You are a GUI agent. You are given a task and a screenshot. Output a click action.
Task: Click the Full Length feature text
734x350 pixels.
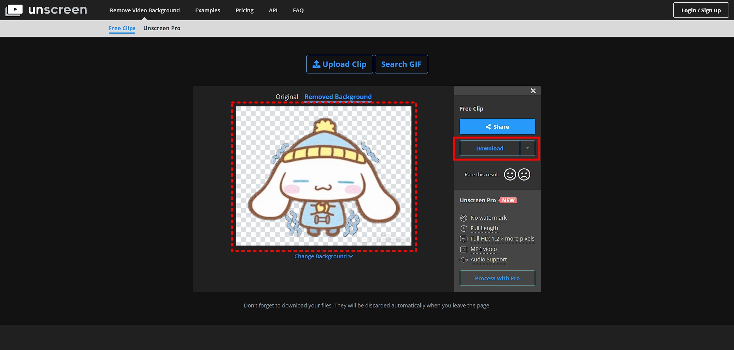coord(484,228)
